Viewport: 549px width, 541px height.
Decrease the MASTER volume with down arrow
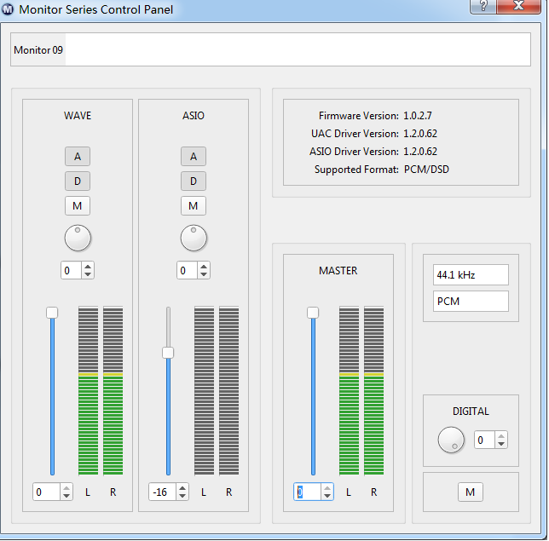[x=327, y=496]
